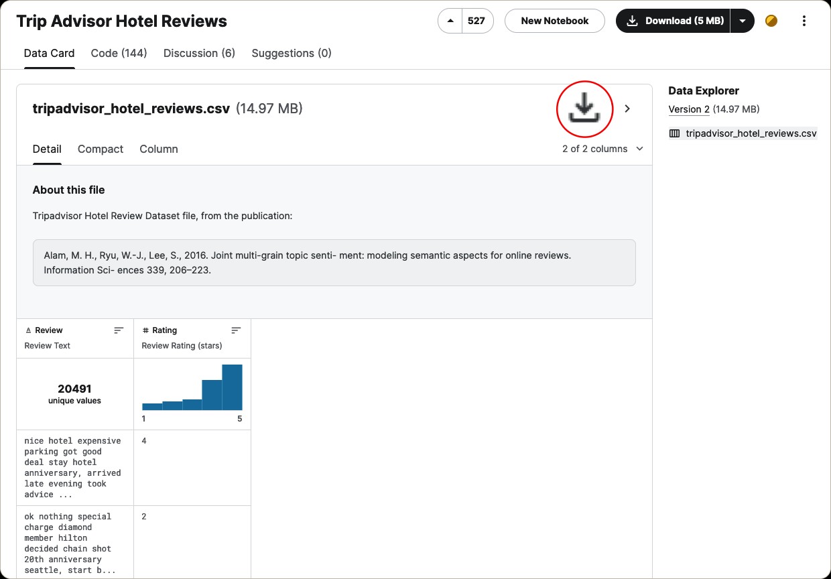Image resolution: width=831 pixels, height=579 pixels.
Task: Click the sort icon on Rating column
Action: coord(236,330)
